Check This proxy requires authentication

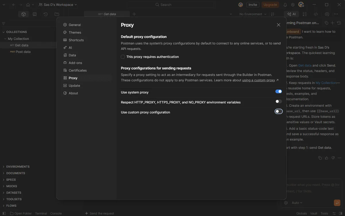pos(123,57)
